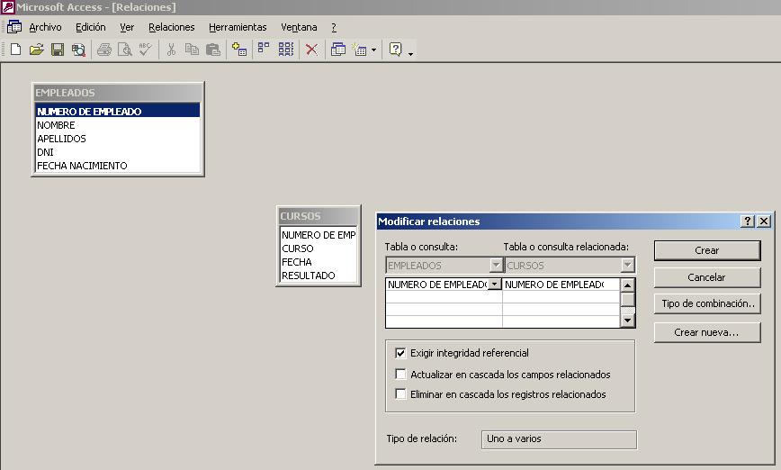781x470 pixels.
Task: Click the file search icon
Action: [78, 50]
